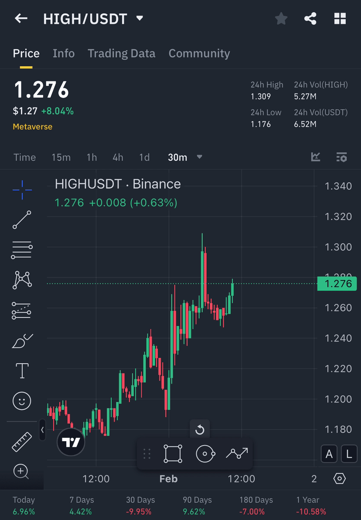Tap the 180 Days -7.00% performance
Viewport: 361px width, 520px height.
256,505
